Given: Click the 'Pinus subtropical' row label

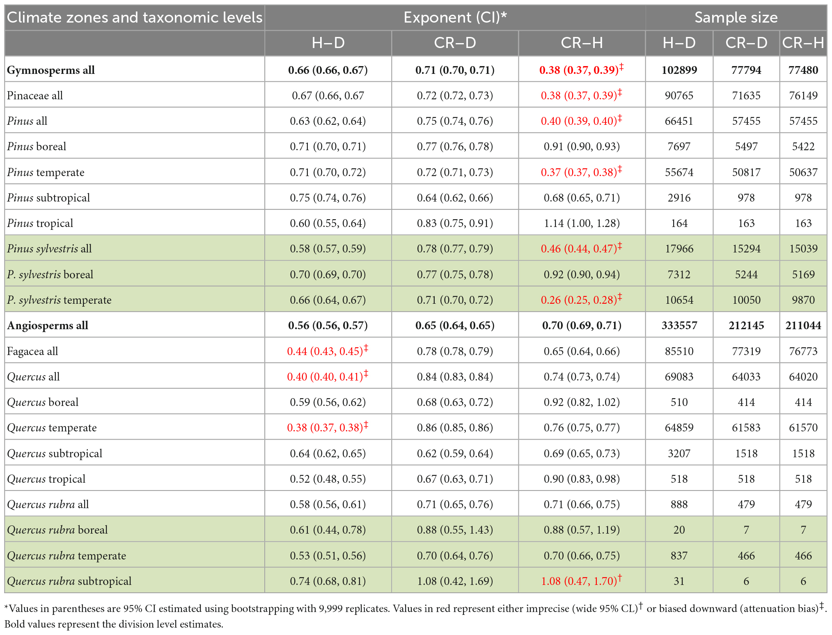Looking at the screenshot, I should point(48,198).
